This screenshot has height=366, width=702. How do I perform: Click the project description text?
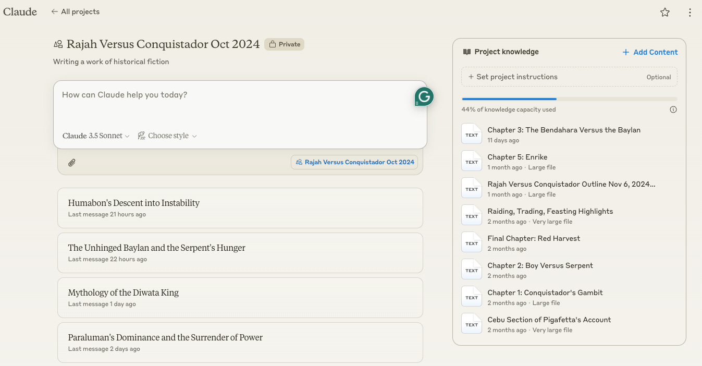click(111, 62)
